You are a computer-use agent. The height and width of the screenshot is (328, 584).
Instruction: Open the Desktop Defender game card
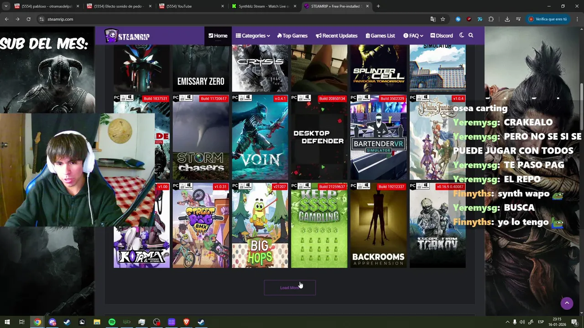(319, 137)
